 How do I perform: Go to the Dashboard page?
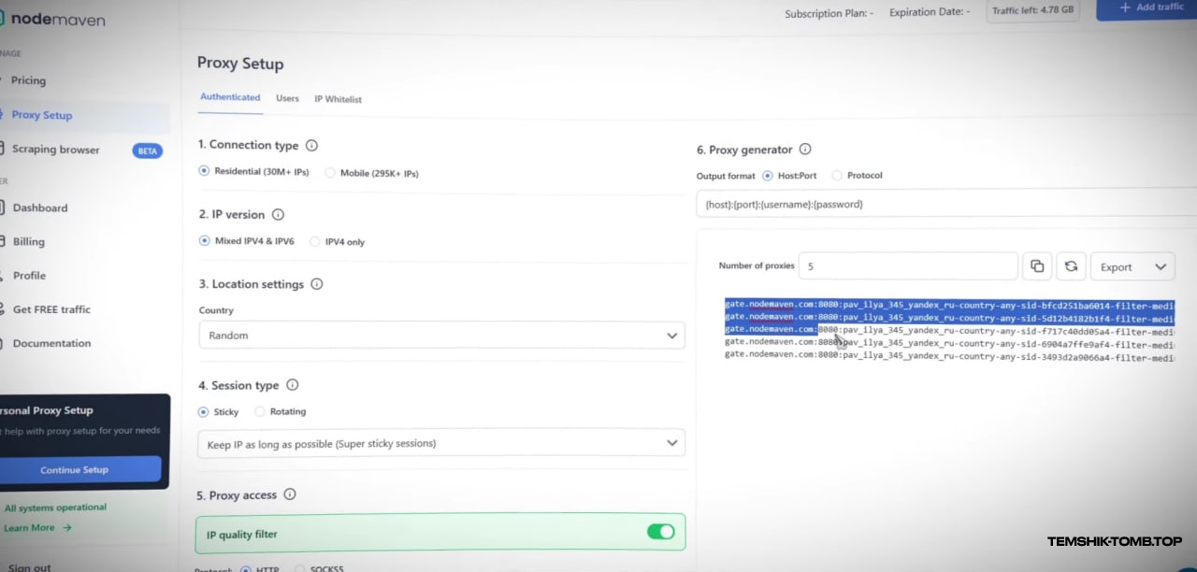point(39,207)
